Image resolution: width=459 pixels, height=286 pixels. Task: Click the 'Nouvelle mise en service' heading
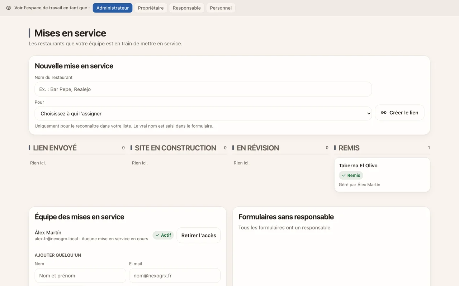click(74, 66)
